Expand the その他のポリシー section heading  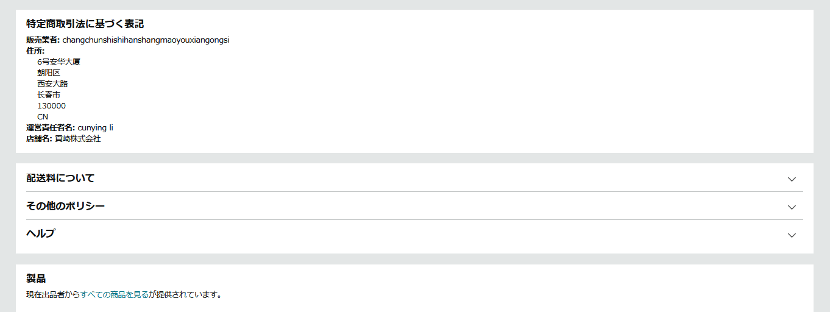pyautogui.click(x=65, y=206)
